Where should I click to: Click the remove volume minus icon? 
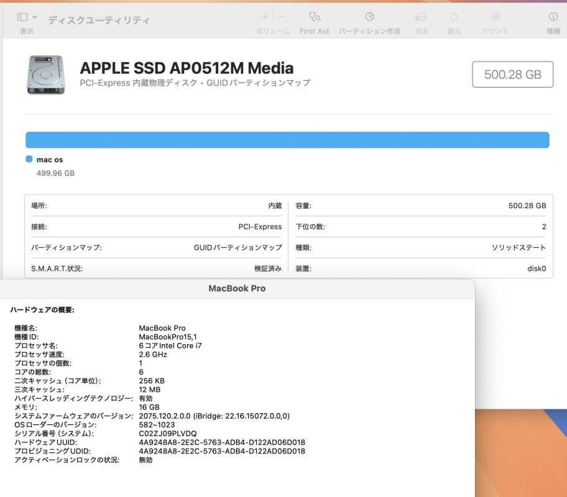[x=282, y=17]
